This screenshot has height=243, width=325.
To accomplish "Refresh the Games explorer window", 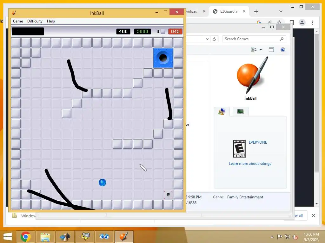I will click(214, 39).
